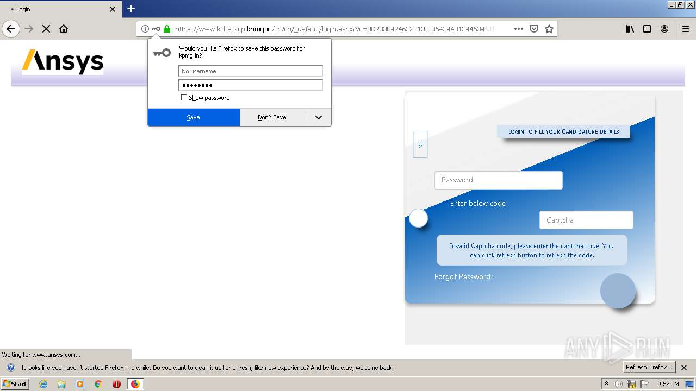The height and width of the screenshot is (391, 696).
Task: Toggle the sidebar view icon
Action: click(x=647, y=29)
